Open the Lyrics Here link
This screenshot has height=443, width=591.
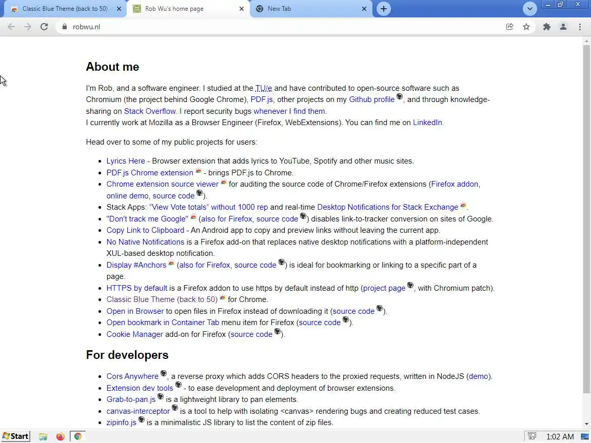(x=126, y=161)
